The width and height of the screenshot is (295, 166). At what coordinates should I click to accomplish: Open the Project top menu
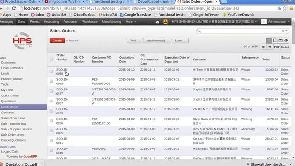click(x=35, y=22)
